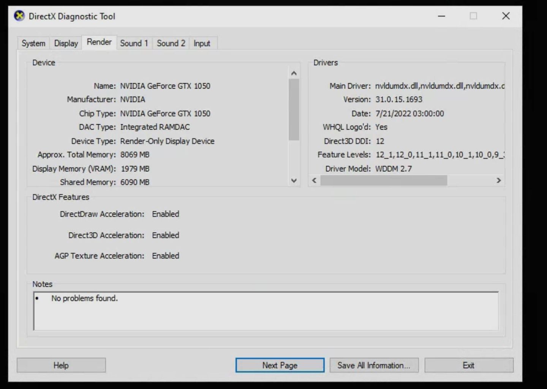Click Direct3D Acceleration 'Enabled' status
This screenshot has width=547, height=389.
pyautogui.click(x=166, y=236)
